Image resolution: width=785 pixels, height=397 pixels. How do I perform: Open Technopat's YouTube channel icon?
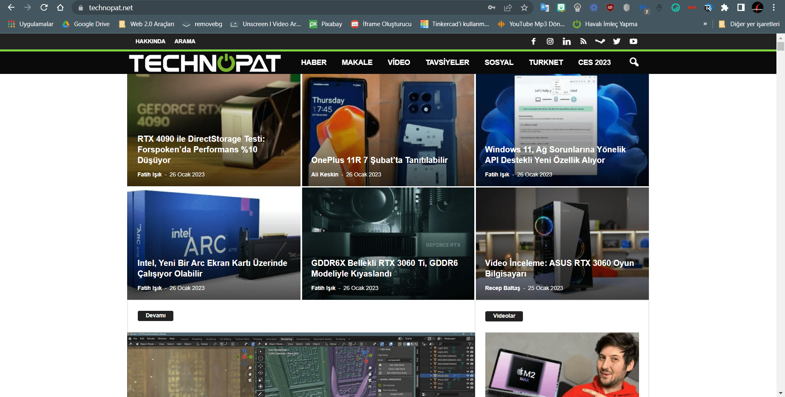click(633, 41)
